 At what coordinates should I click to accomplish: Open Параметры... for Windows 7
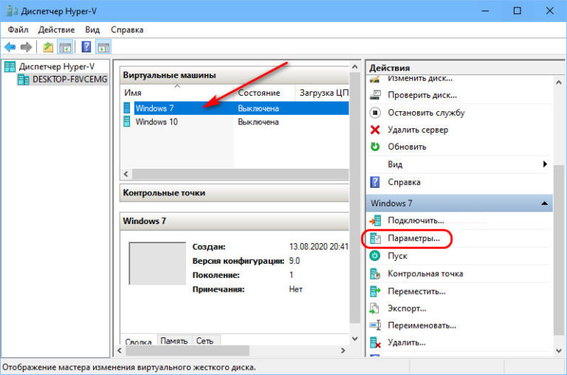click(x=413, y=238)
